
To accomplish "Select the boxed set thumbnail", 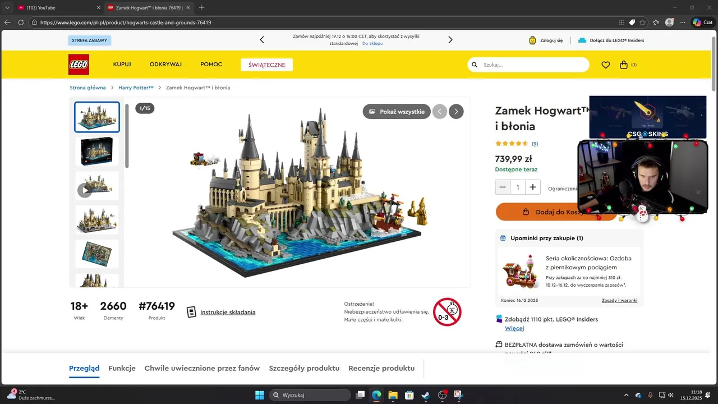I will coord(97,151).
